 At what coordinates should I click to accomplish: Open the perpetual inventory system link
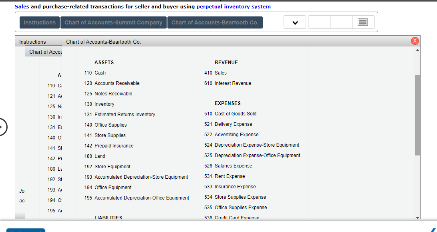coord(234,6)
